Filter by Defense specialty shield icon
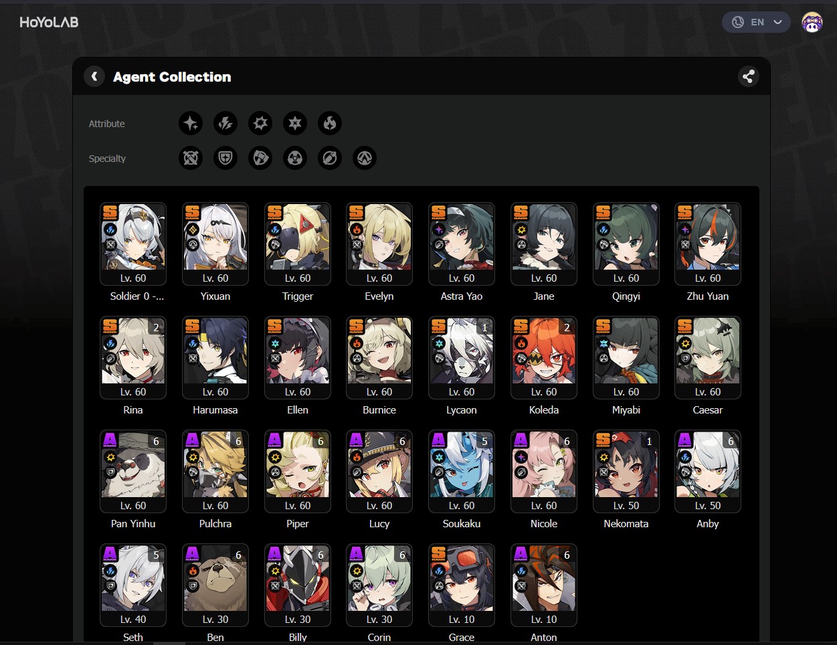This screenshot has width=837, height=645. [225, 158]
